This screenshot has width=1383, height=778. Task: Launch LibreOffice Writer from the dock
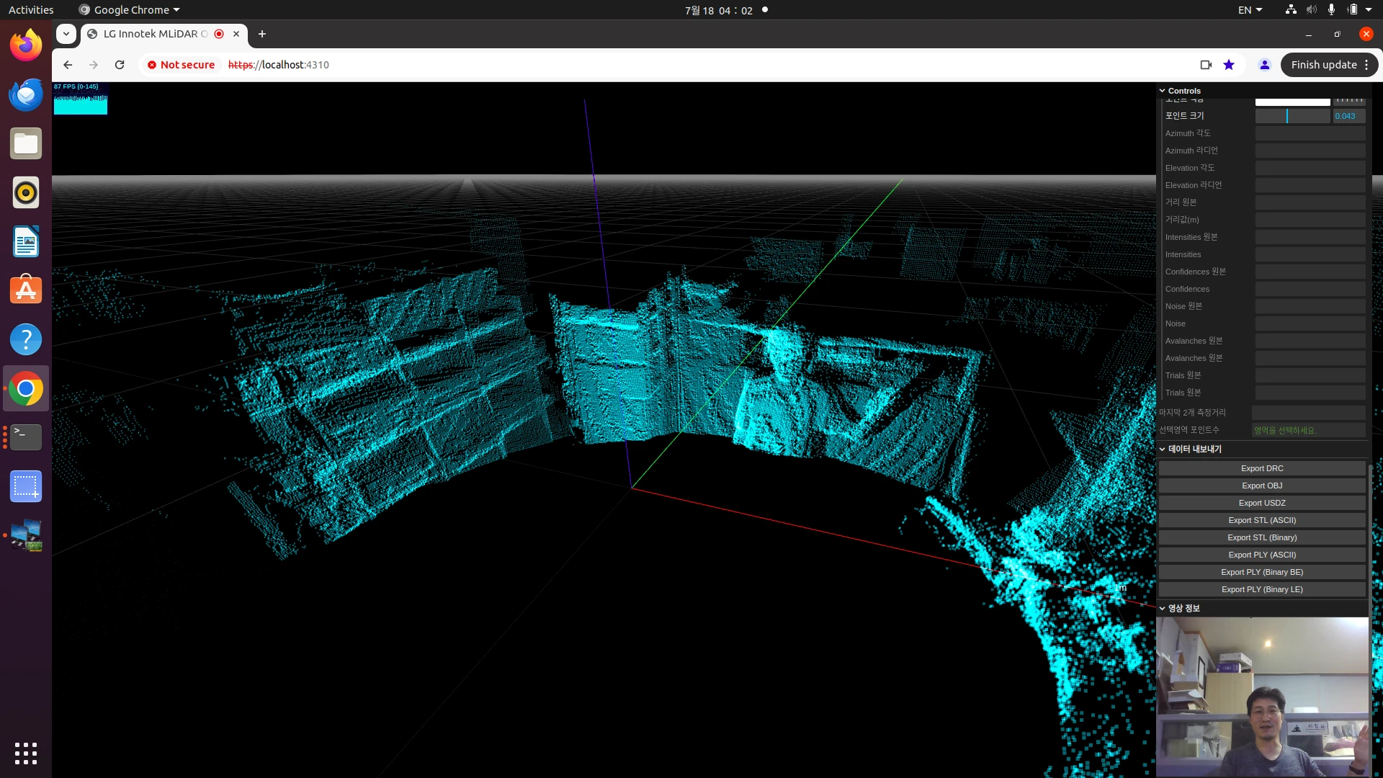(x=26, y=242)
